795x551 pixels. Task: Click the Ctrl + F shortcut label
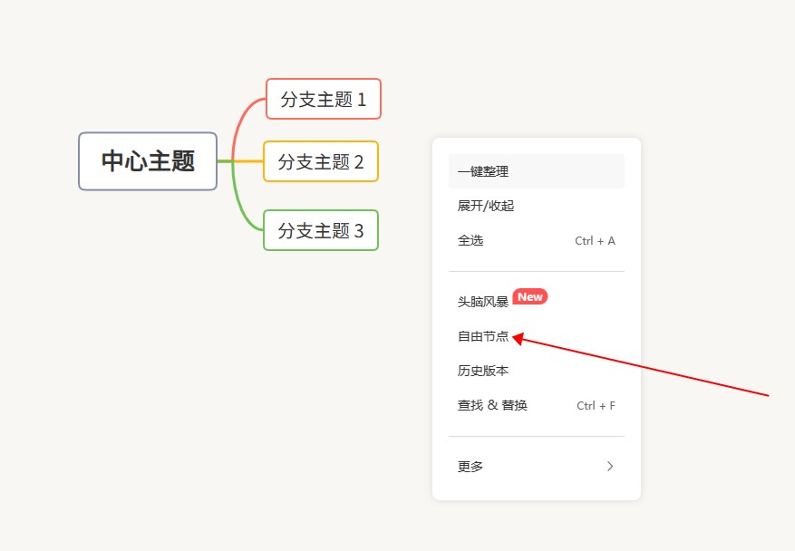click(596, 405)
